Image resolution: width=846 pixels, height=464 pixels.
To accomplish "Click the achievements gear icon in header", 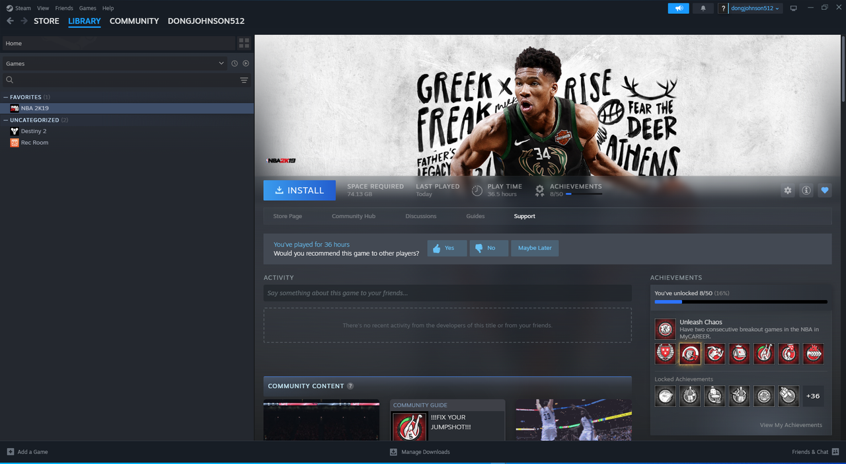I will 540,190.
